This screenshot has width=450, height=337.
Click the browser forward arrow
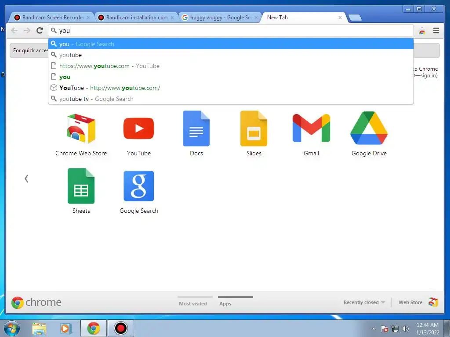coord(27,30)
